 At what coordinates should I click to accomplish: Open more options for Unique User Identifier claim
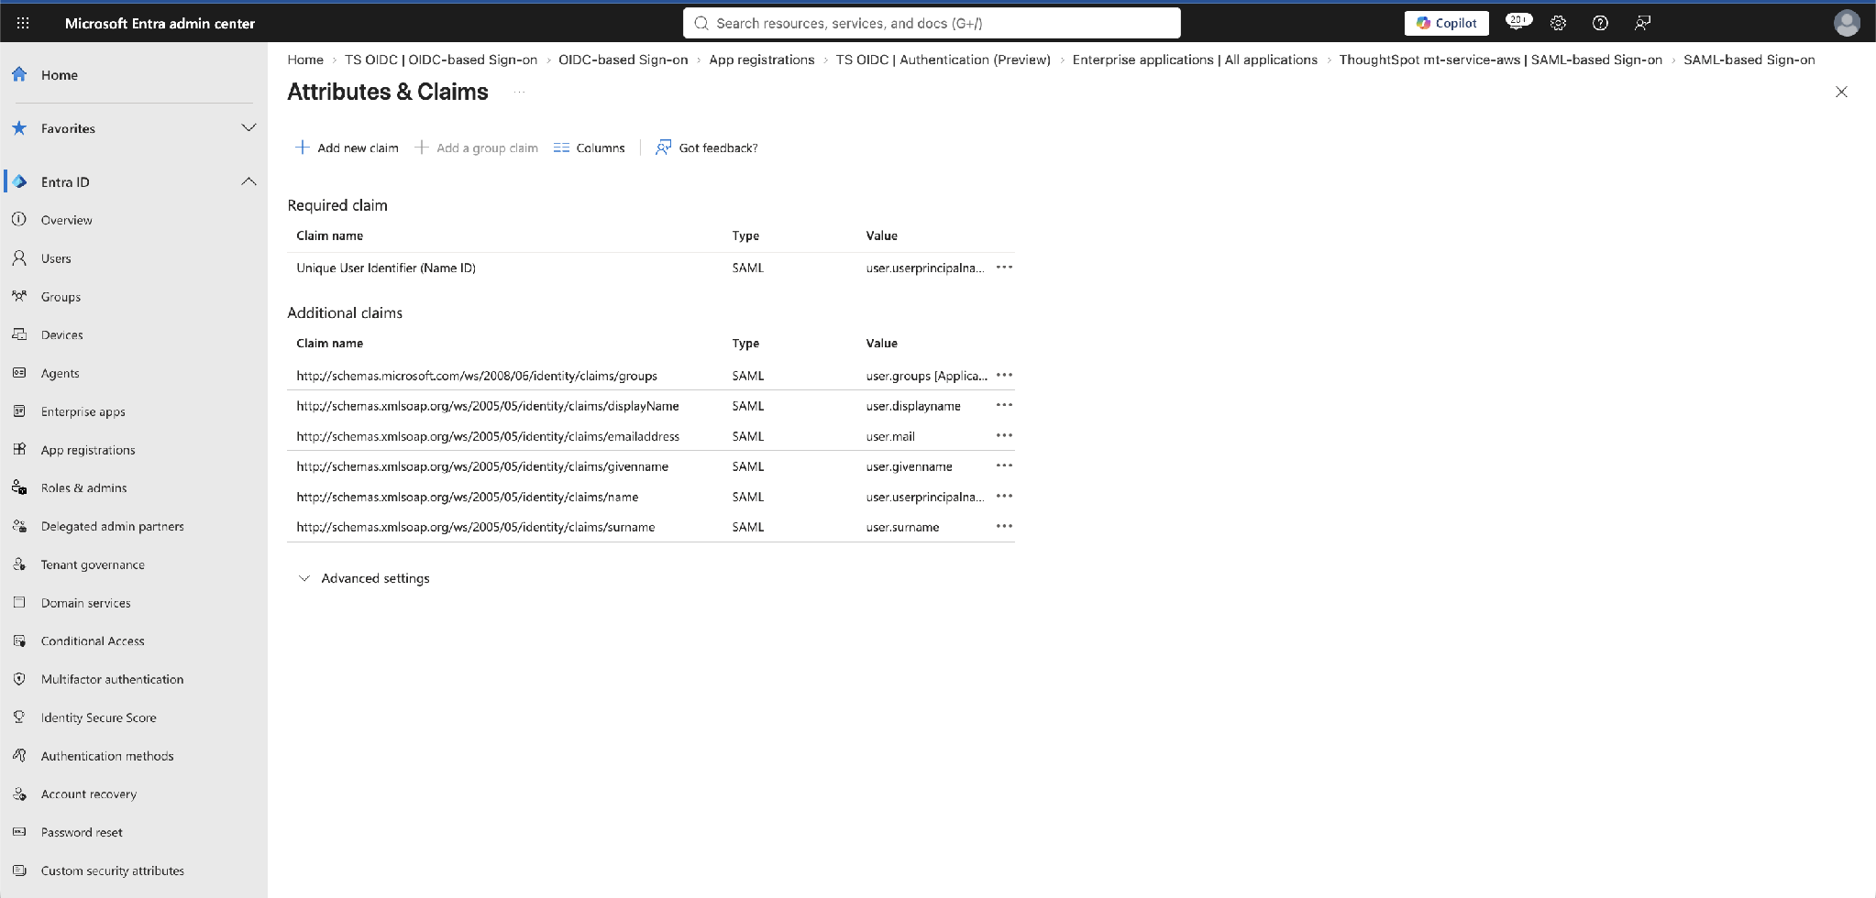tap(1004, 268)
